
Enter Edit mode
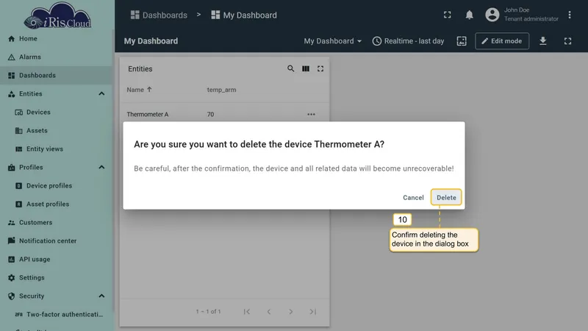(x=502, y=41)
